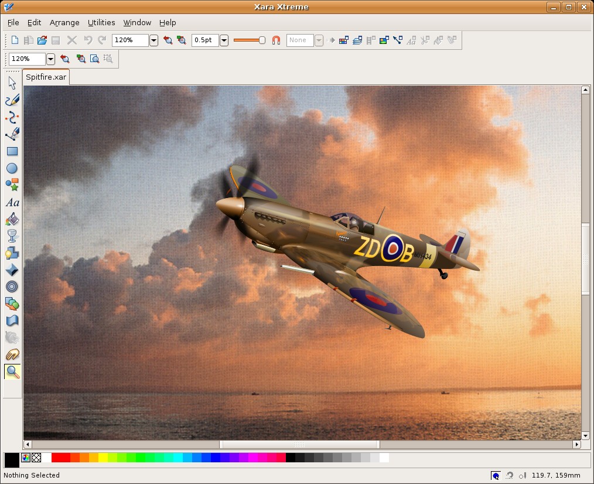Adjust the orange quality slider
This screenshot has height=484, width=594.
tap(250, 40)
